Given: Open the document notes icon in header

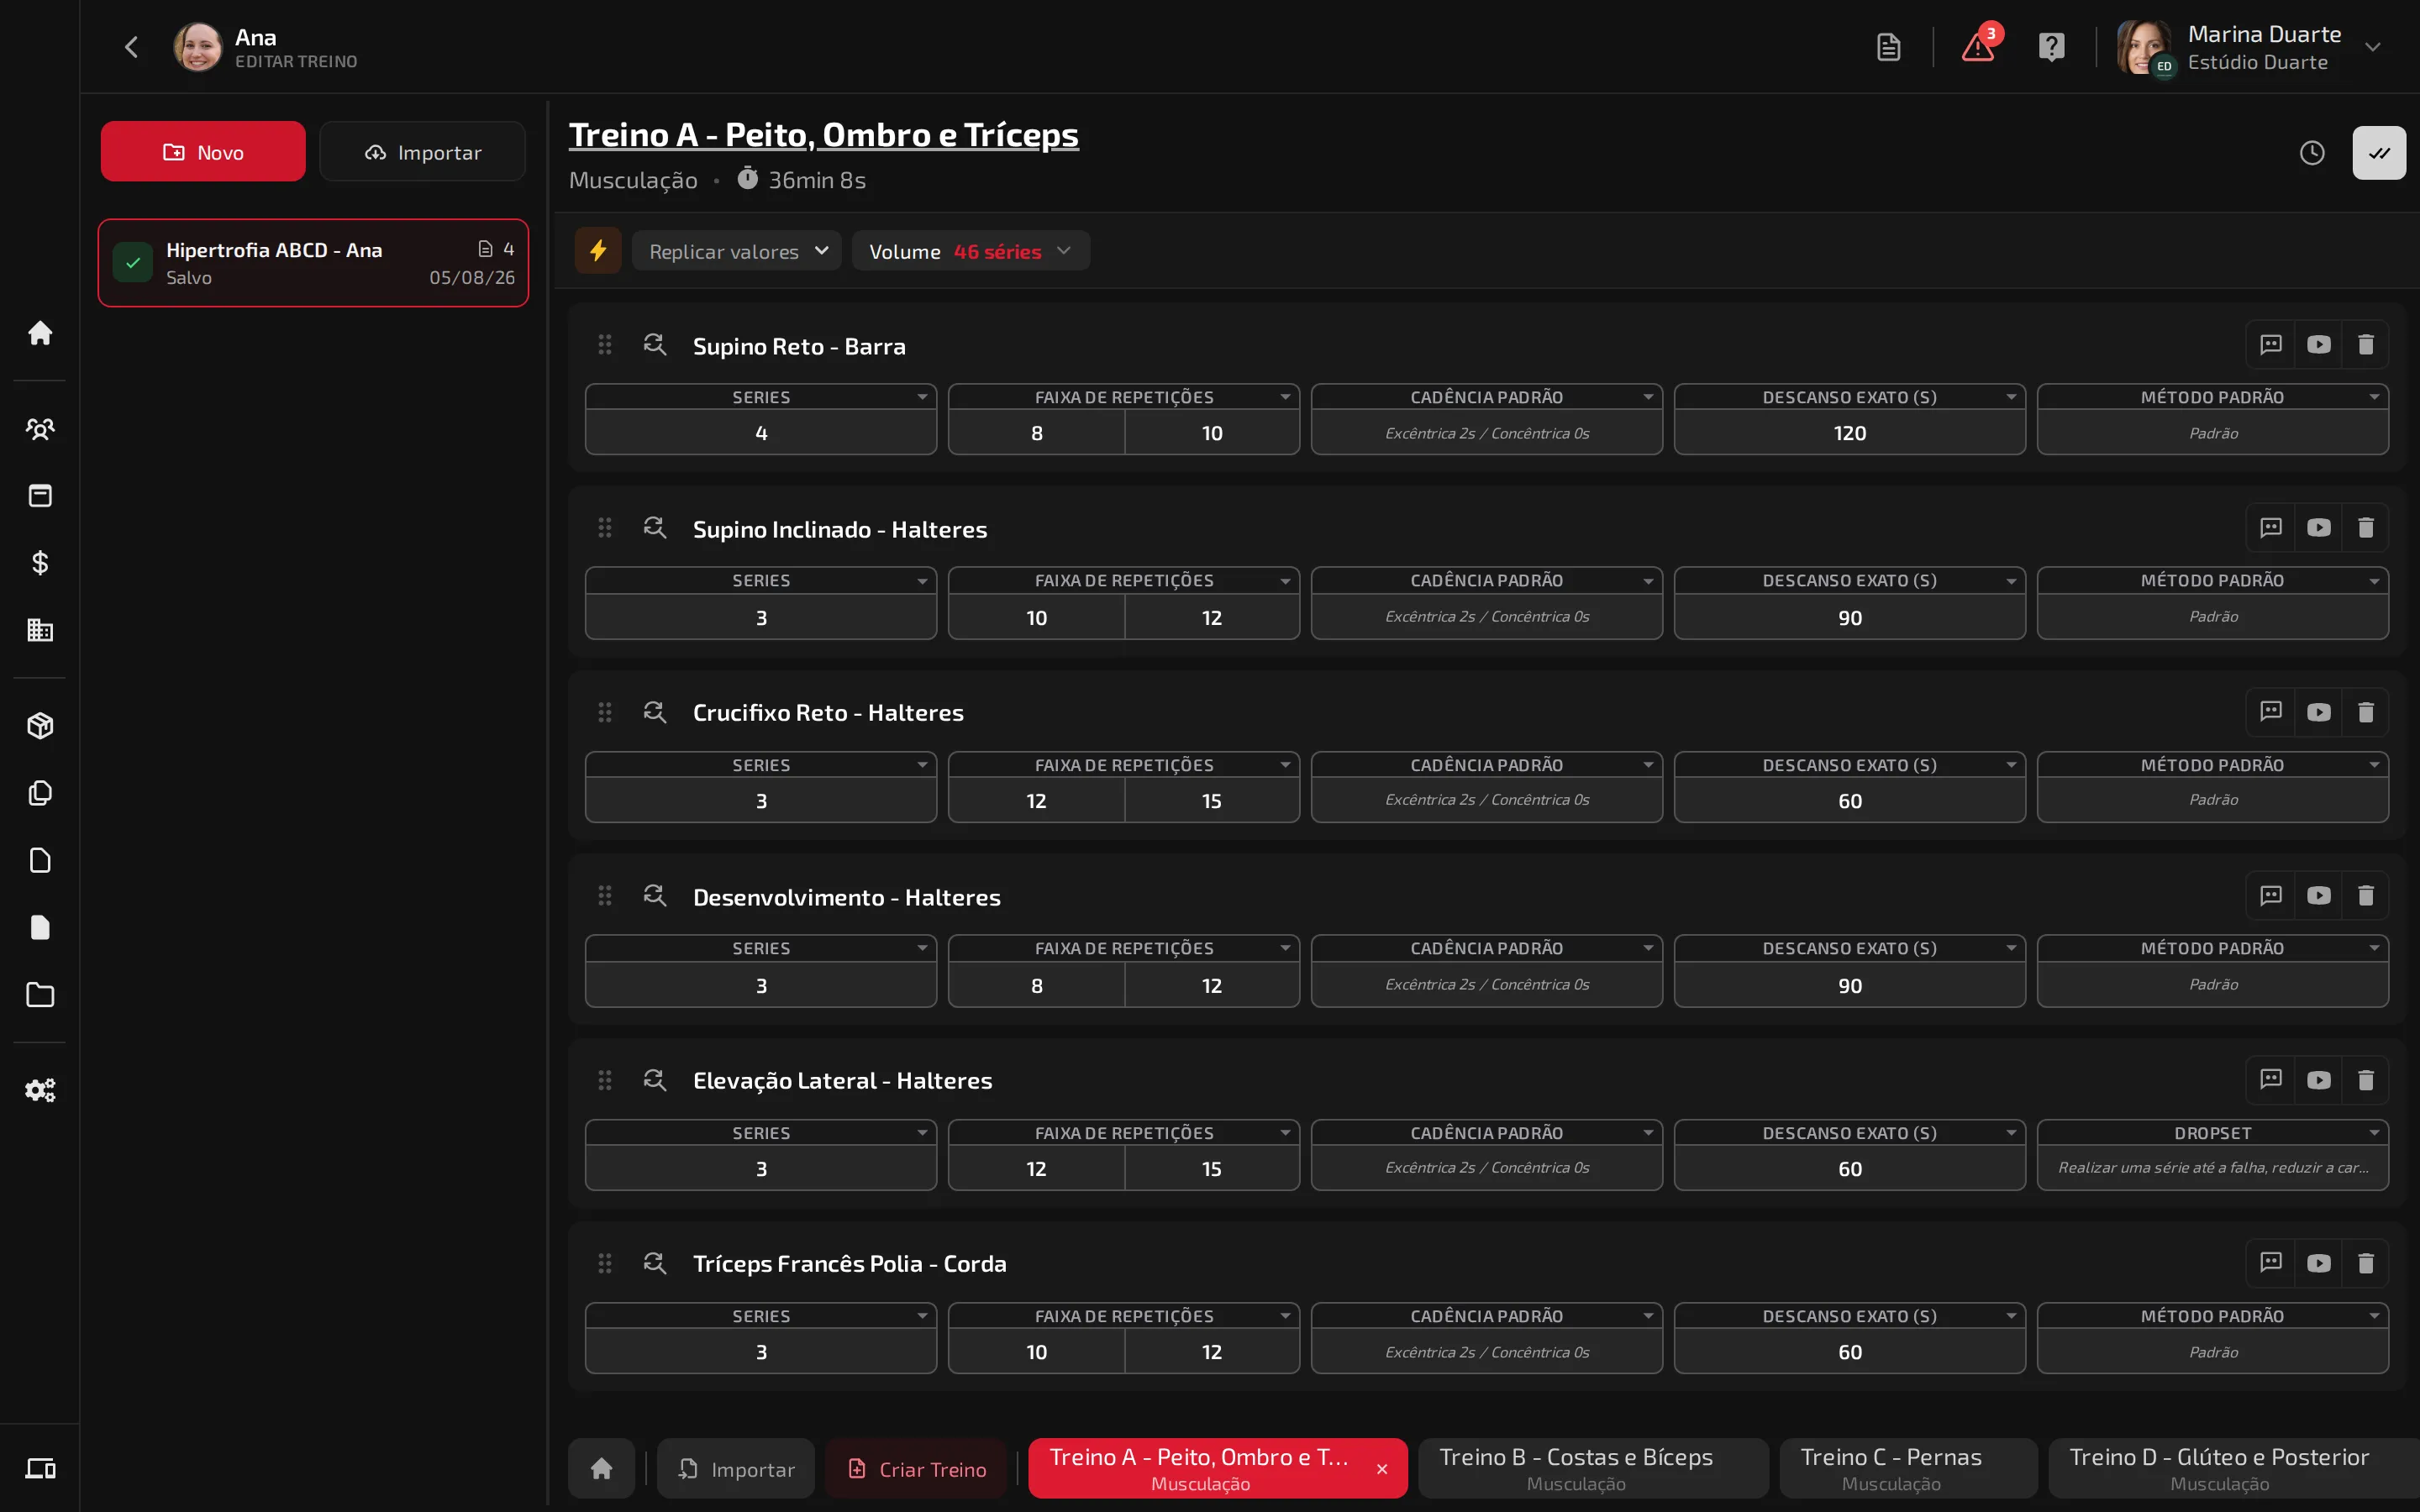Looking at the screenshot, I should (x=1888, y=47).
